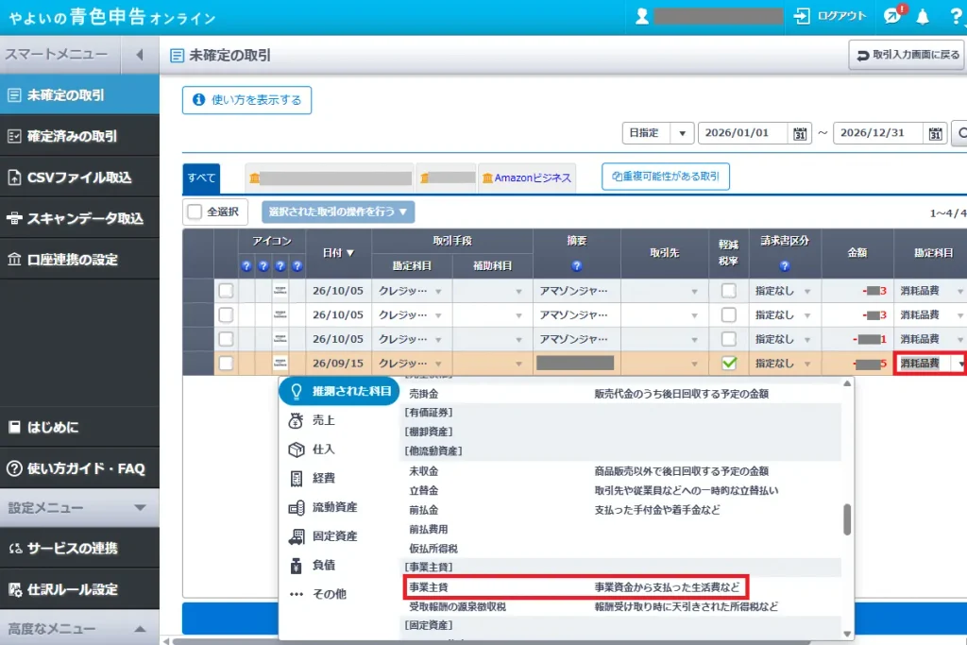Click the start date field 2026/01/01

click(742, 133)
